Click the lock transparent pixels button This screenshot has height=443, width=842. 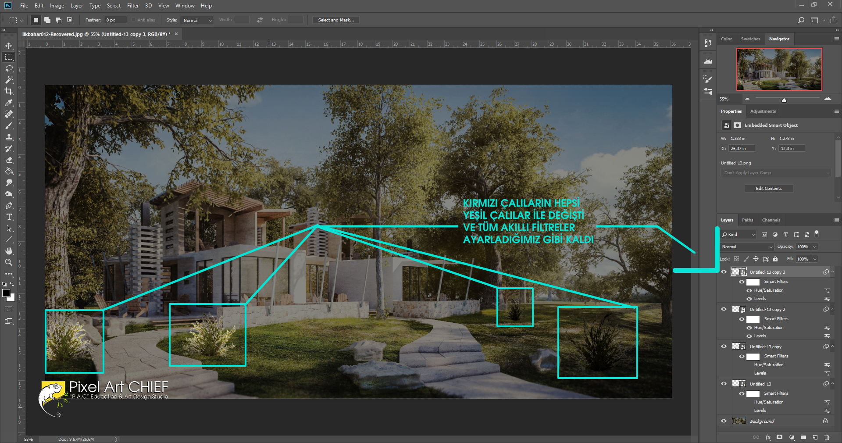736,259
